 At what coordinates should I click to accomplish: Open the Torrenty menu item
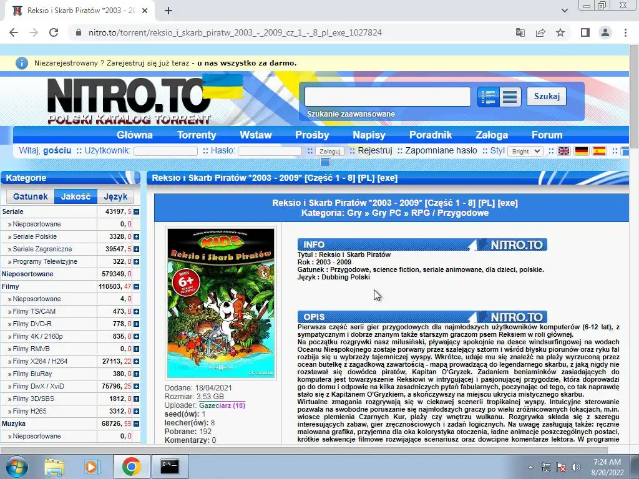click(197, 135)
